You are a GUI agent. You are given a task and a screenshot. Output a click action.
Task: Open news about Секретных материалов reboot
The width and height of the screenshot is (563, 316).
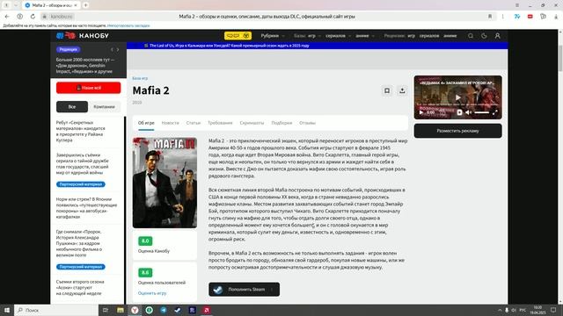(80, 131)
